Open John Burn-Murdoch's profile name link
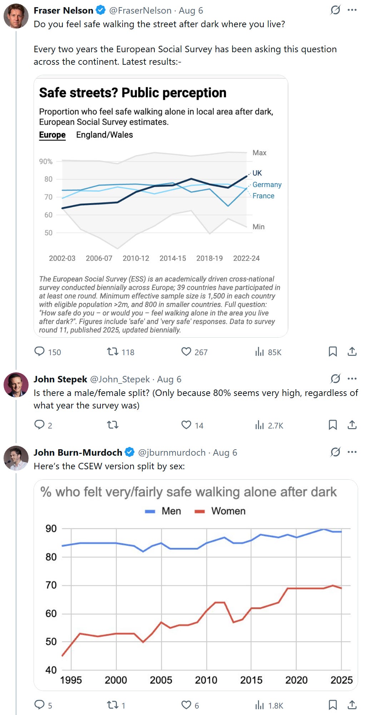 tap(78, 452)
